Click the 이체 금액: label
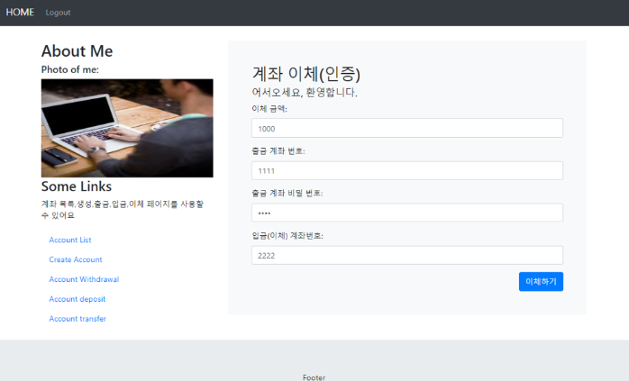Image resolution: width=629 pixels, height=381 pixels. point(269,109)
